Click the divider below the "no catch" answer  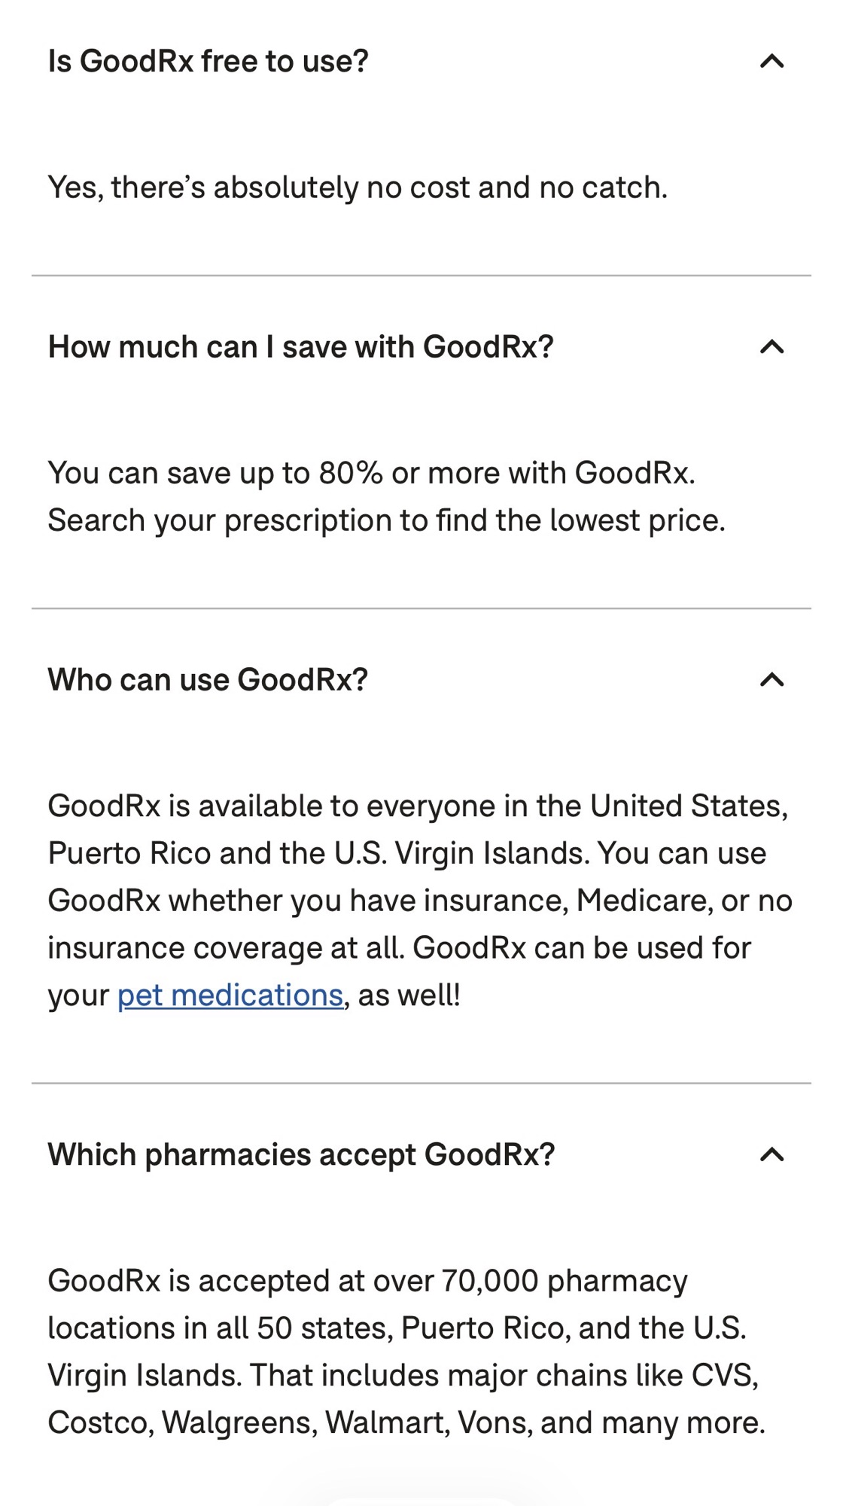[x=421, y=276]
